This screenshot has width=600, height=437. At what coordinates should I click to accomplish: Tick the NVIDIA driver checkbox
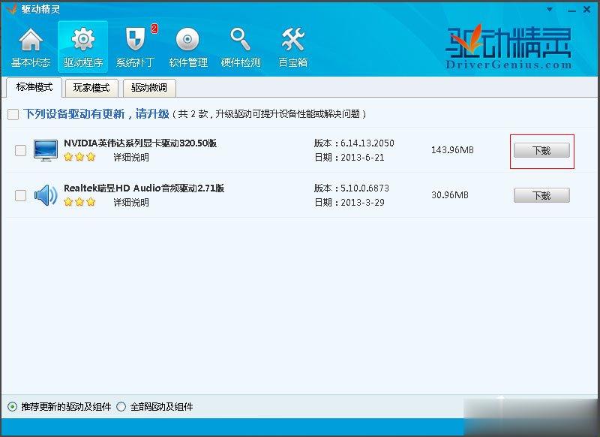[20, 150]
